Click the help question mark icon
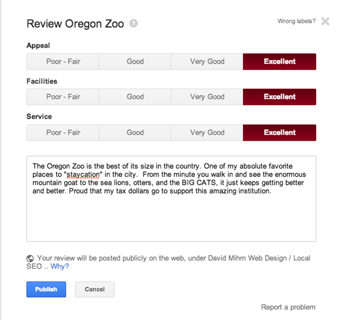The width and height of the screenshot is (341, 320). click(x=133, y=24)
